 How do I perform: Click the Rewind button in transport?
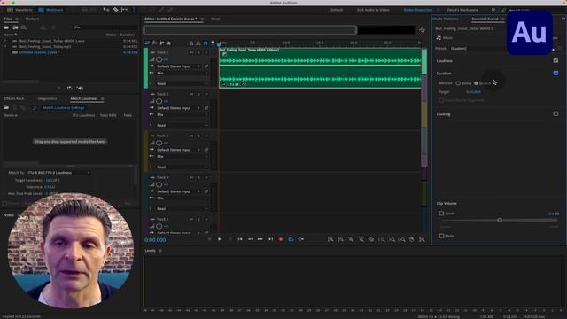pos(250,239)
